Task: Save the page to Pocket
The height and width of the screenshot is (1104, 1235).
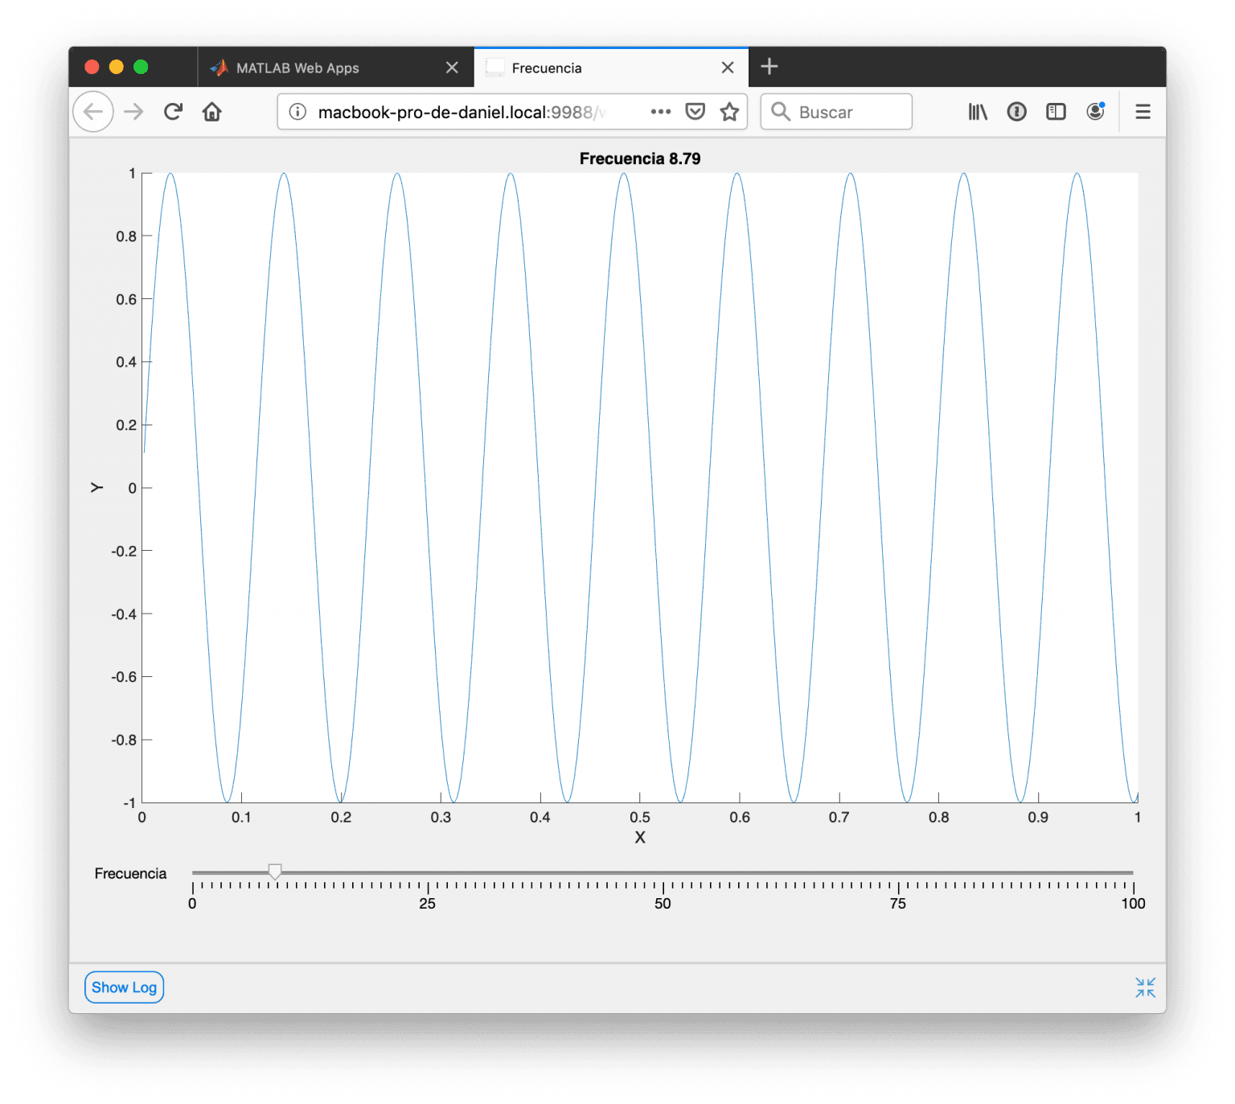Action: pos(695,112)
